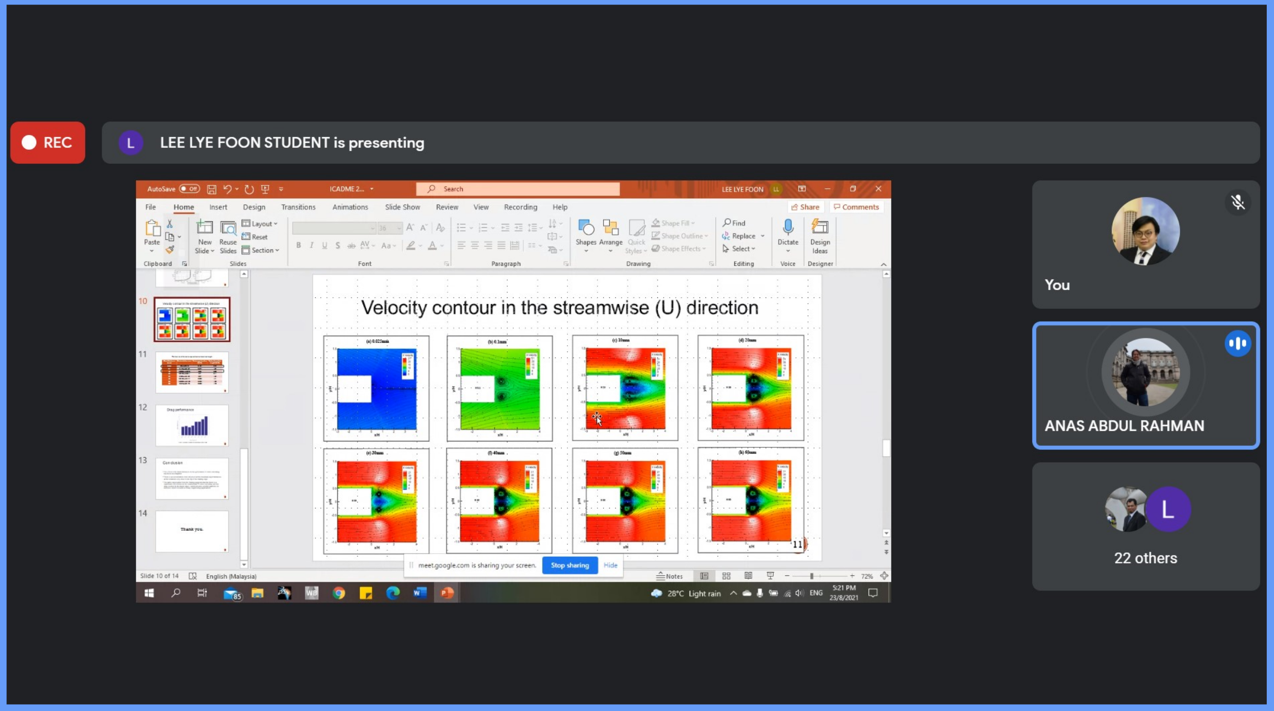Click the Save icon in title bar
1274x711 pixels.
click(212, 189)
